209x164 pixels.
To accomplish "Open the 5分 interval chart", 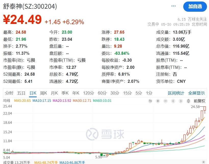I will [139, 93].
